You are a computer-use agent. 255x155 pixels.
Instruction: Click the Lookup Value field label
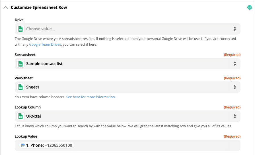coord(26,136)
